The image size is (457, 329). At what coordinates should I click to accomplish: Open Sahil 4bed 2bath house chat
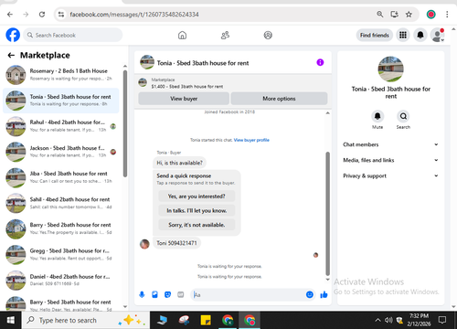click(x=61, y=203)
